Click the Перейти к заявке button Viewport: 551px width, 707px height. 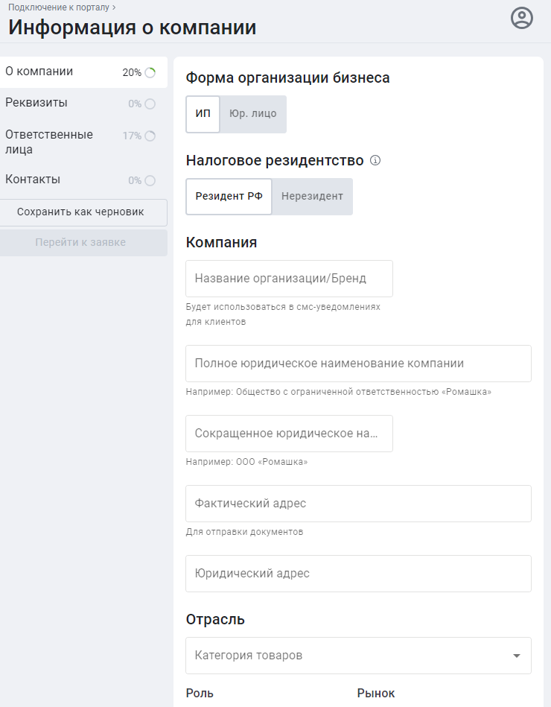point(83,242)
